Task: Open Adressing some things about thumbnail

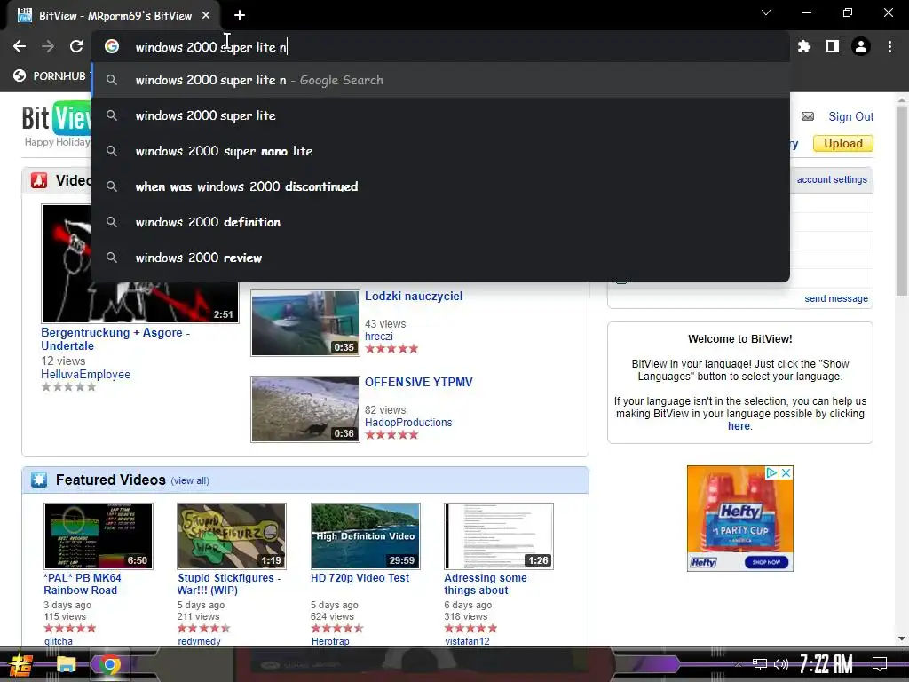Action: (x=499, y=535)
